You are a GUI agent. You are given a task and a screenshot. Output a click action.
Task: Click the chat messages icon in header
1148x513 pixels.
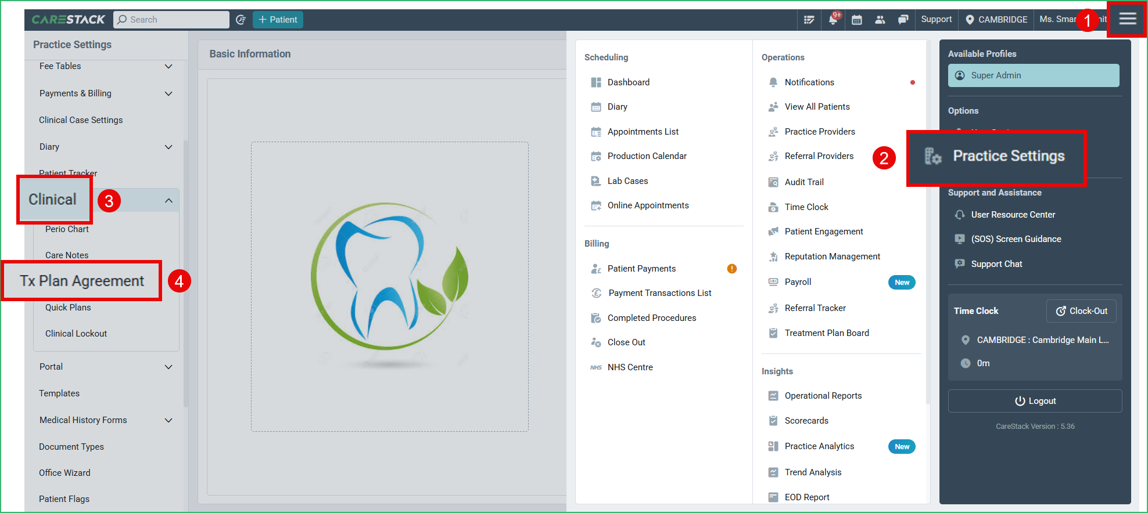click(x=903, y=20)
